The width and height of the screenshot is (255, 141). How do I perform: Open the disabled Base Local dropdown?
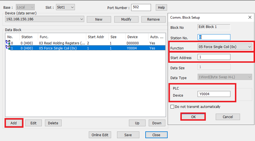pos(25,7)
